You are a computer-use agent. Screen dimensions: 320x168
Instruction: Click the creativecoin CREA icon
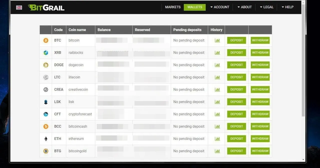(46, 90)
